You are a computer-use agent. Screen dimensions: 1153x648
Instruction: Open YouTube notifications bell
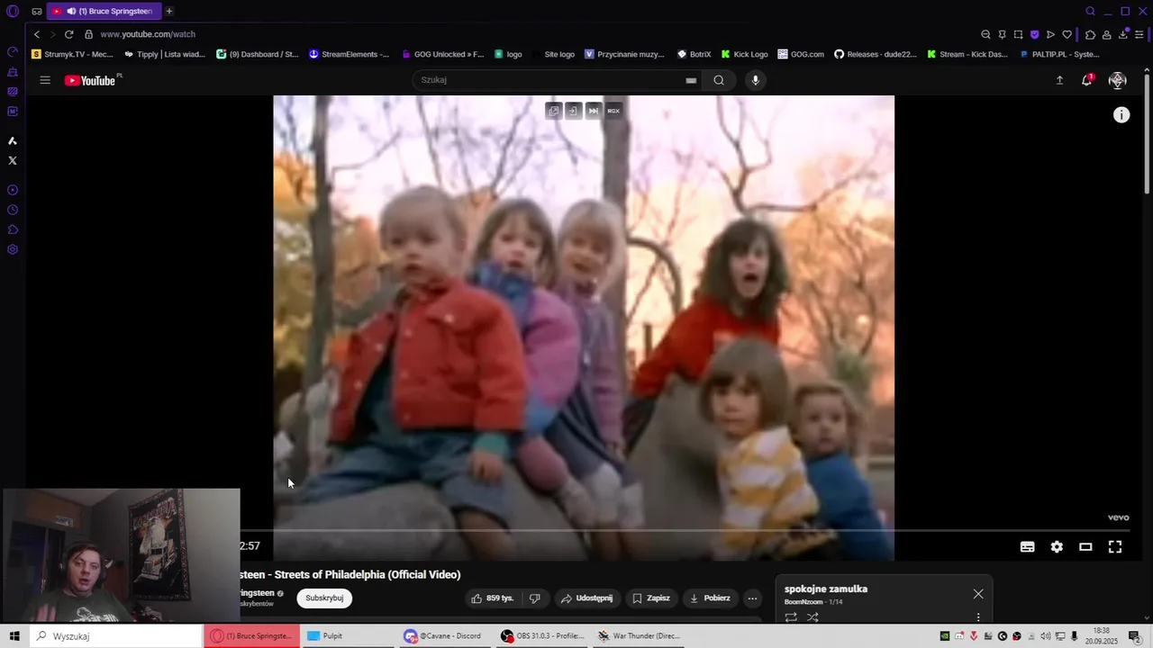(x=1087, y=80)
